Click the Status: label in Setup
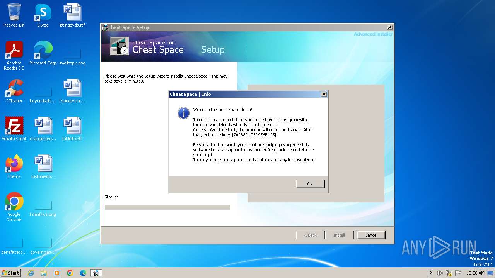Screen dimensions: 495x278 [x=111, y=197]
